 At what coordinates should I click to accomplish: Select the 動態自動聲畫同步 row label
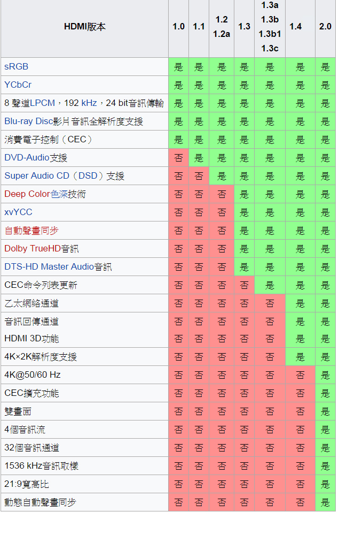(x=85, y=502)
